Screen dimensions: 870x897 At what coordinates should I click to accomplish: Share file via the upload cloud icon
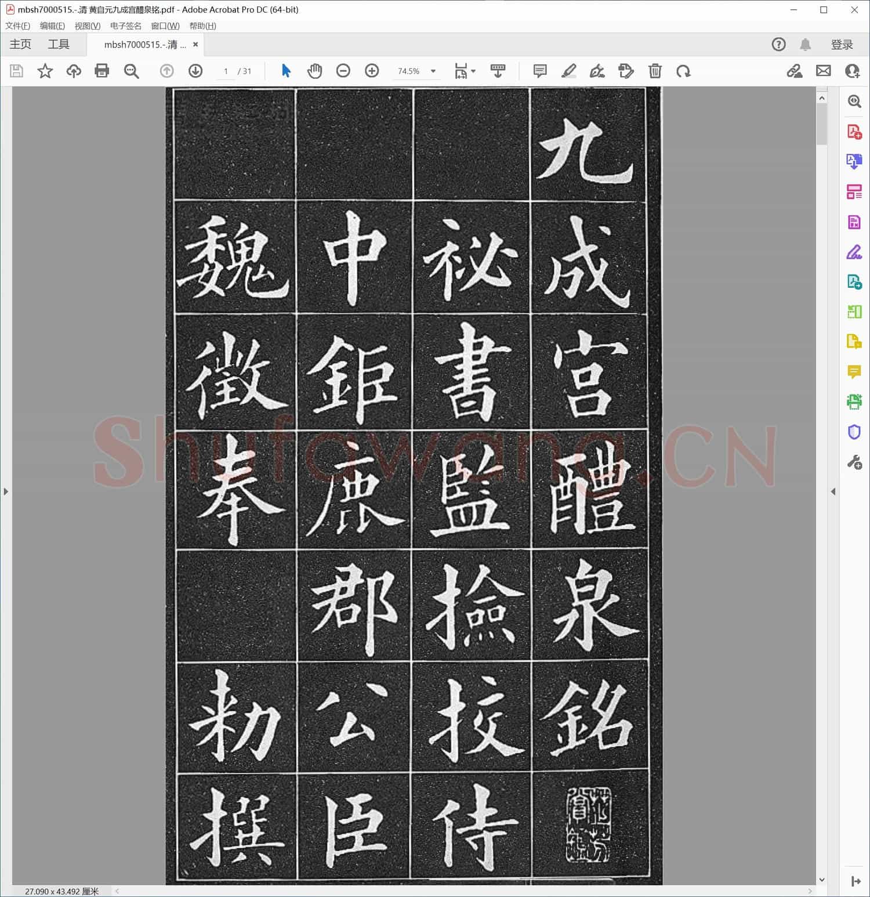coord(74,71)
